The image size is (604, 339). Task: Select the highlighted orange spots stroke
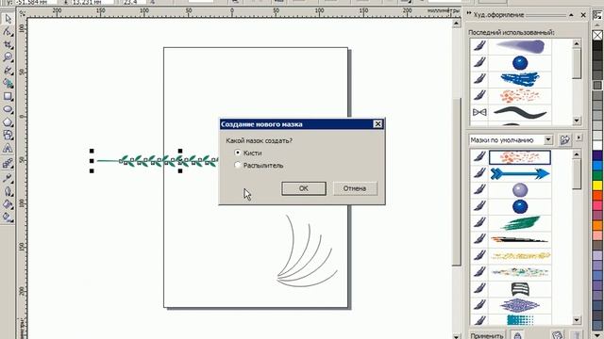[x=520, y=157]
